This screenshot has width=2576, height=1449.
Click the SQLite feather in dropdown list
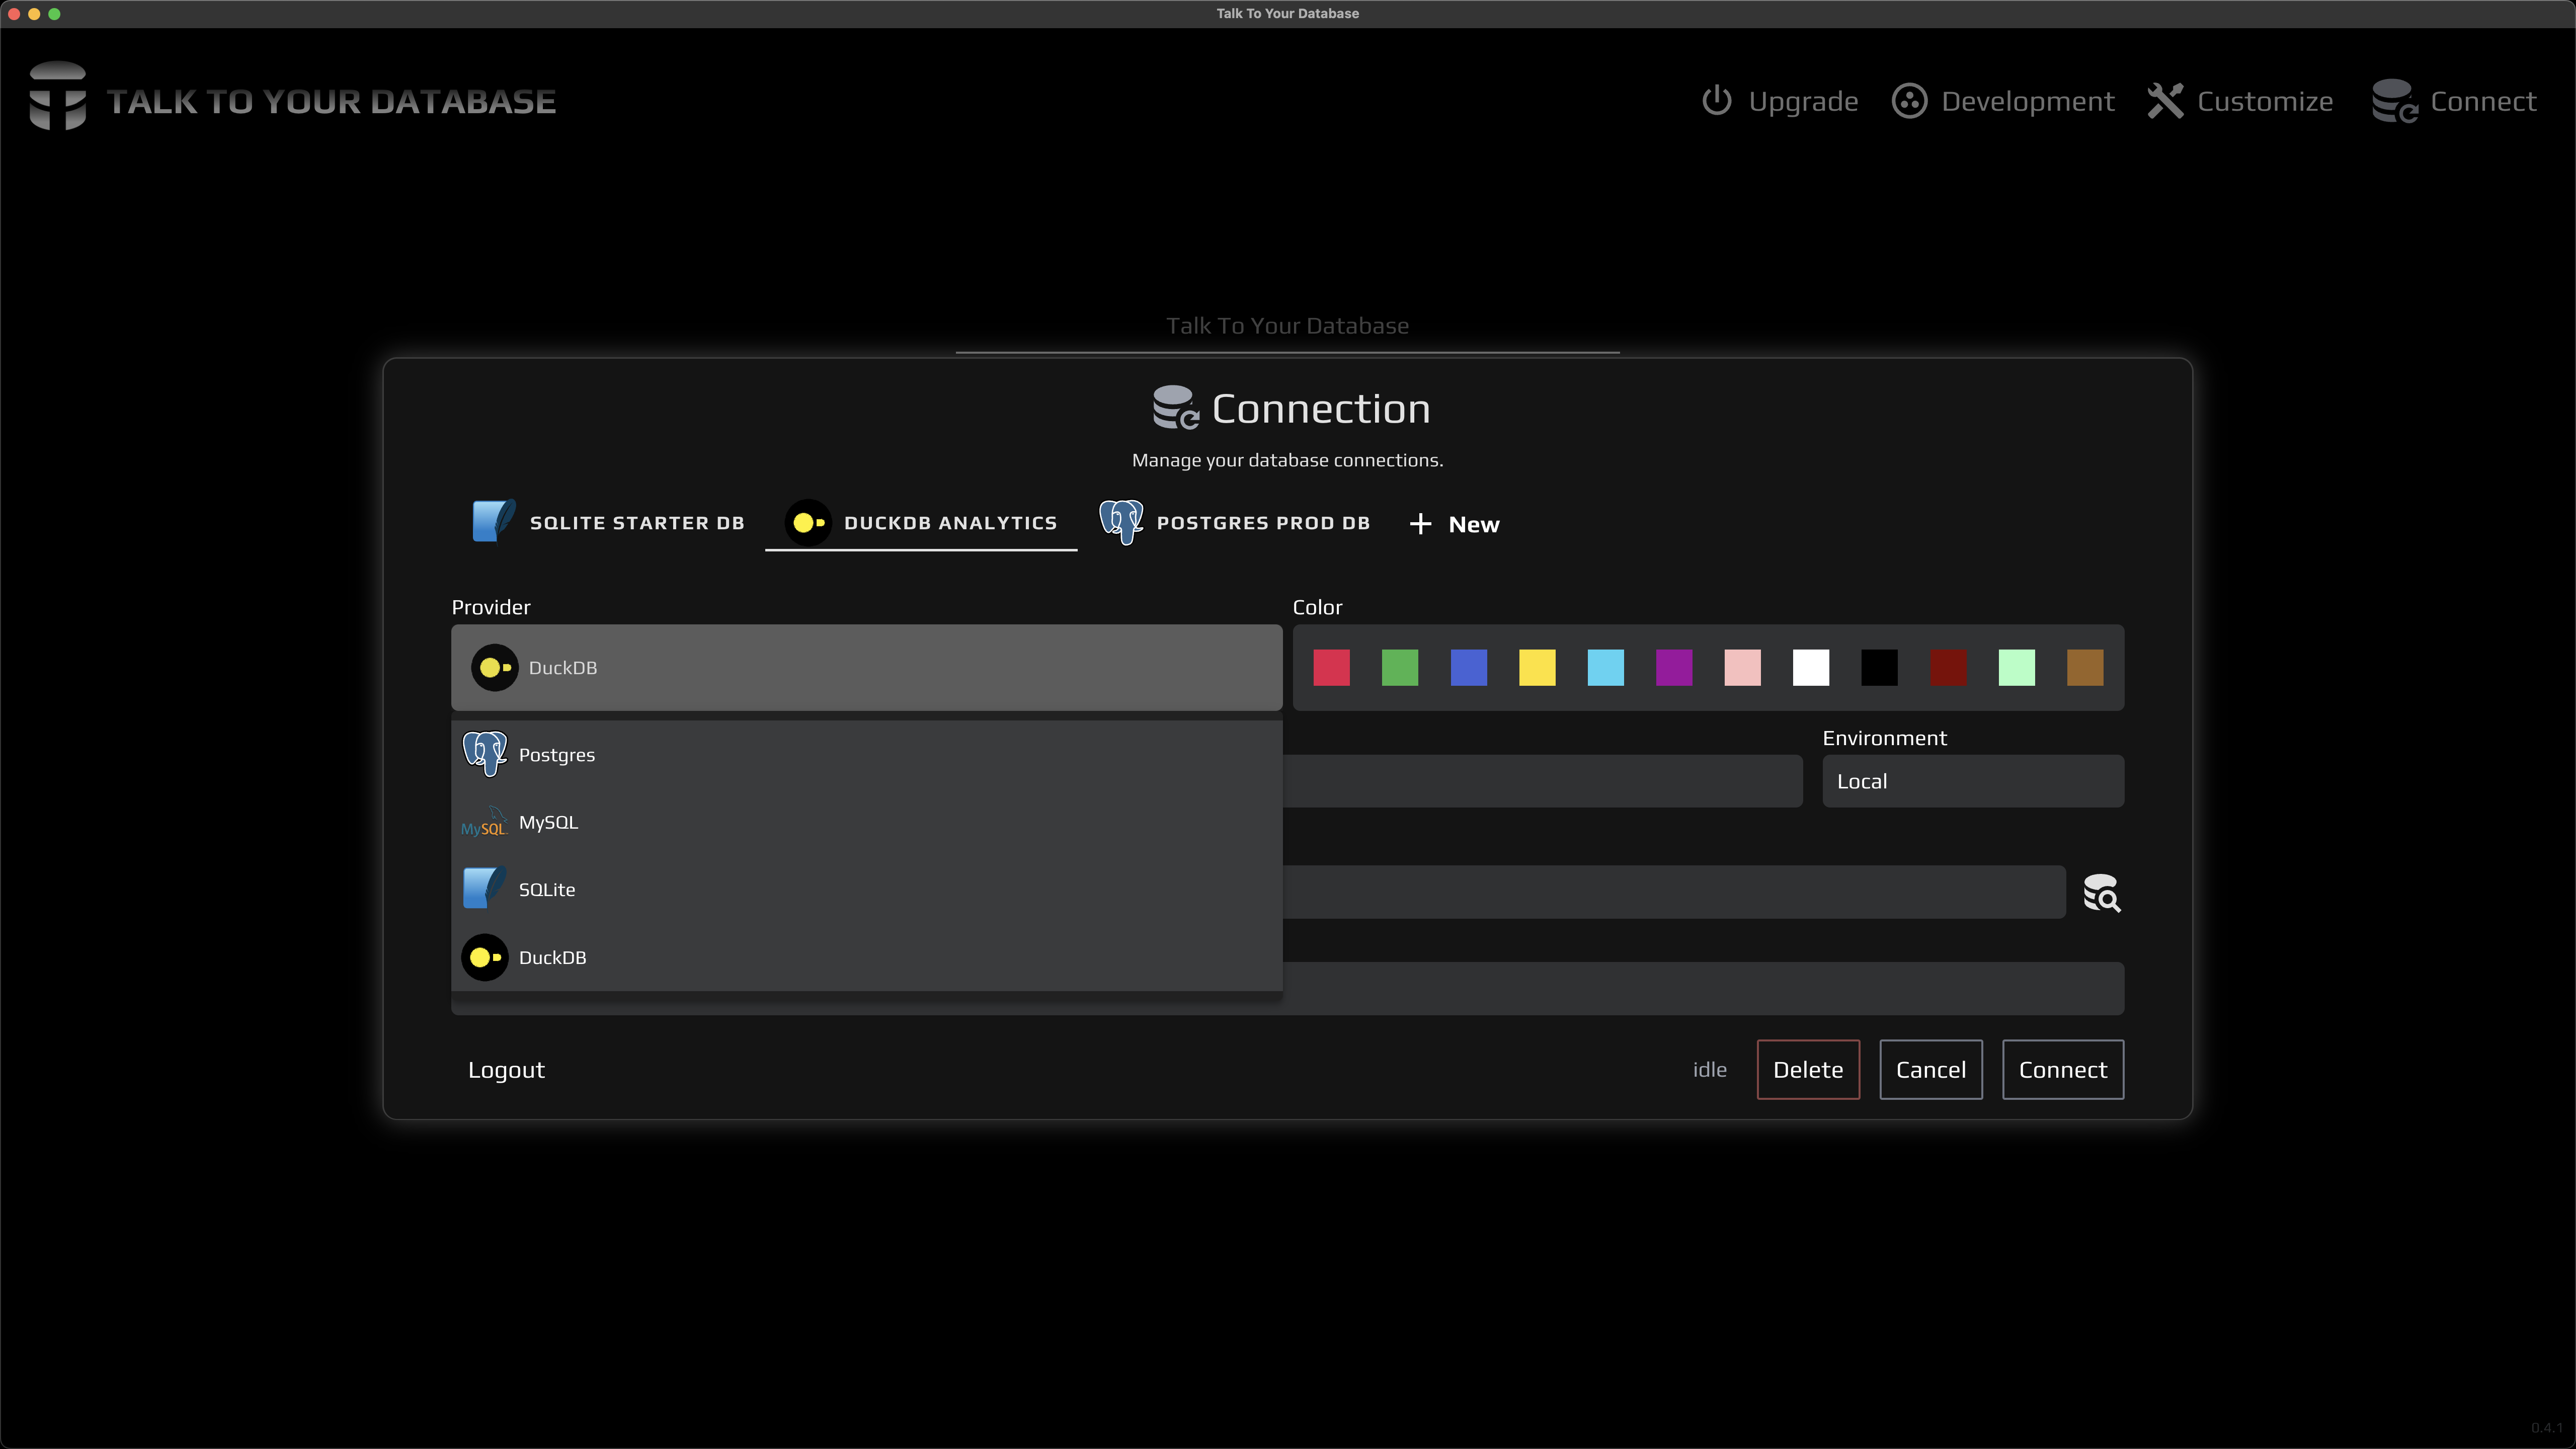point(485,889)
